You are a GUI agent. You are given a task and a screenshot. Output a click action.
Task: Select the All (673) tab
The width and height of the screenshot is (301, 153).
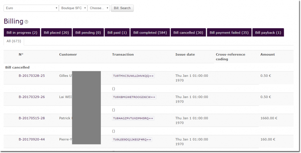point(14,41)
